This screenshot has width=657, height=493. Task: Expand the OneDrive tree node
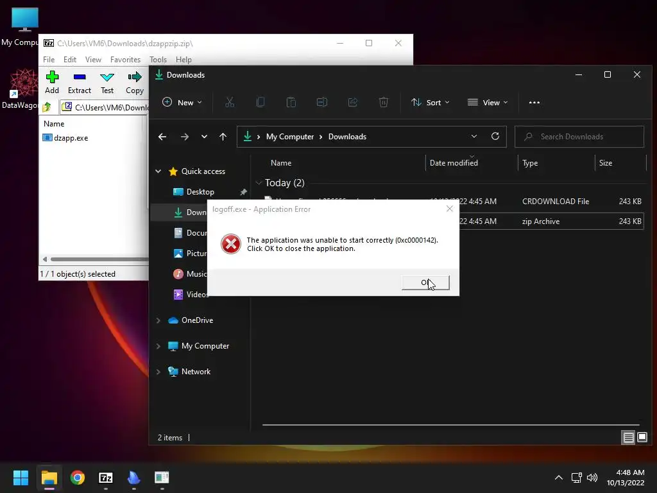158,320
